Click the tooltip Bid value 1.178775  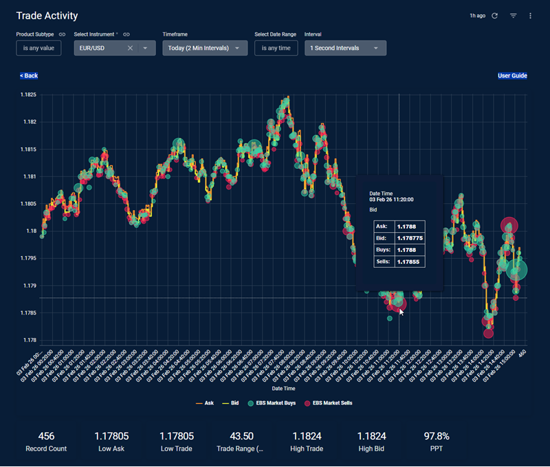(410, 238)
